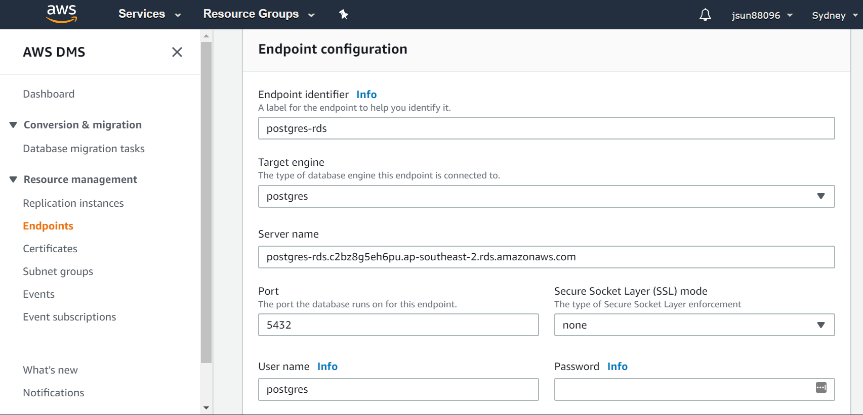Open the Target engine dropdown
The height and width of the screenshot is (415, 863).
coord(546,196)
